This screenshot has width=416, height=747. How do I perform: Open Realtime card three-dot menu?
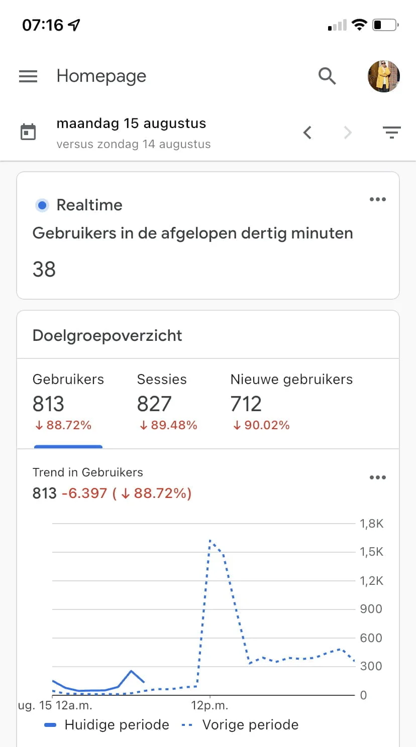(378, 199)
